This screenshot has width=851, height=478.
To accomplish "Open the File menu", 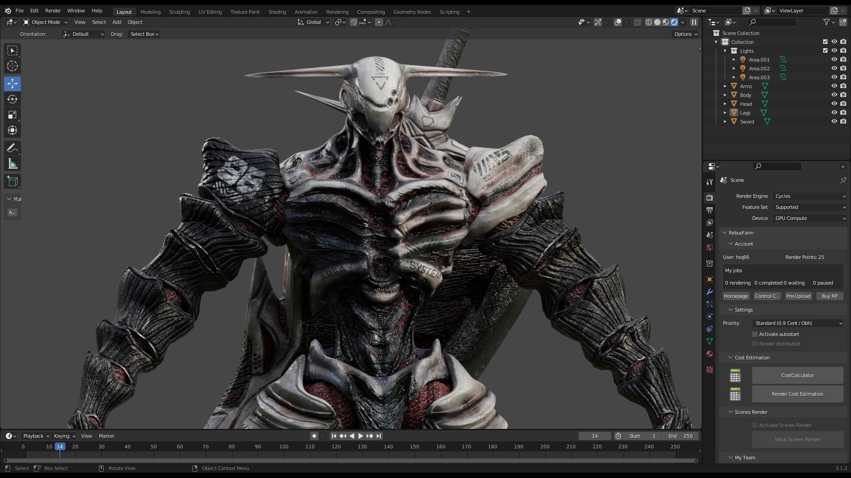I will (x=20, y=11).
